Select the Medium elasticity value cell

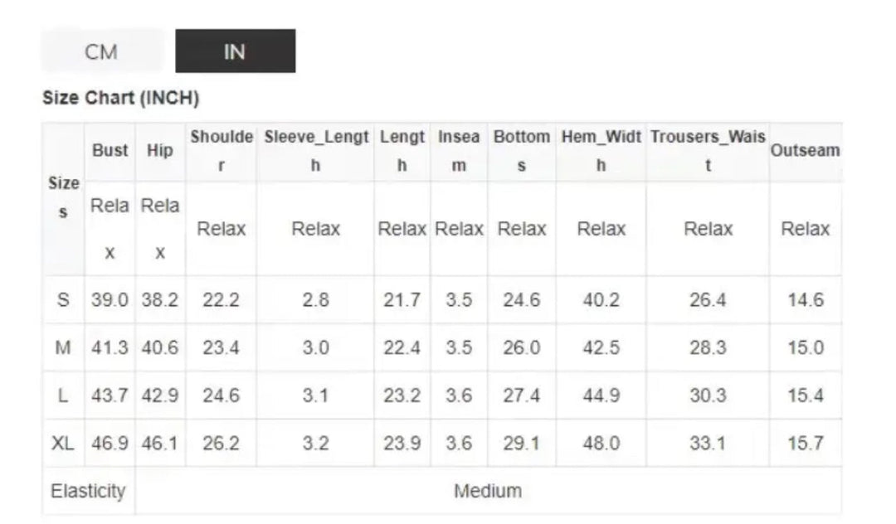[488, 491]
